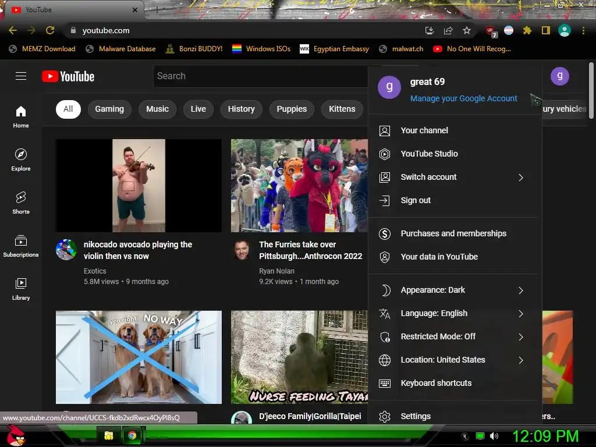
Task: Open Furries take over Pittsburgh video title
Action: tap(311, 250)
